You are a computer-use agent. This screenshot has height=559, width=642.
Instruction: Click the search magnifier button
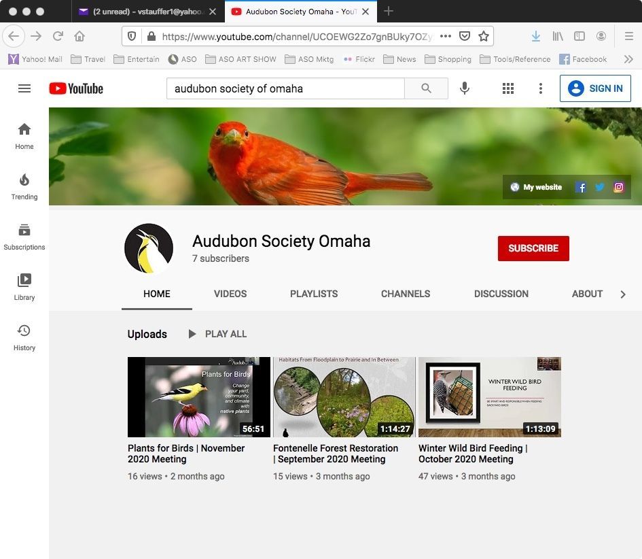[426, 88]
